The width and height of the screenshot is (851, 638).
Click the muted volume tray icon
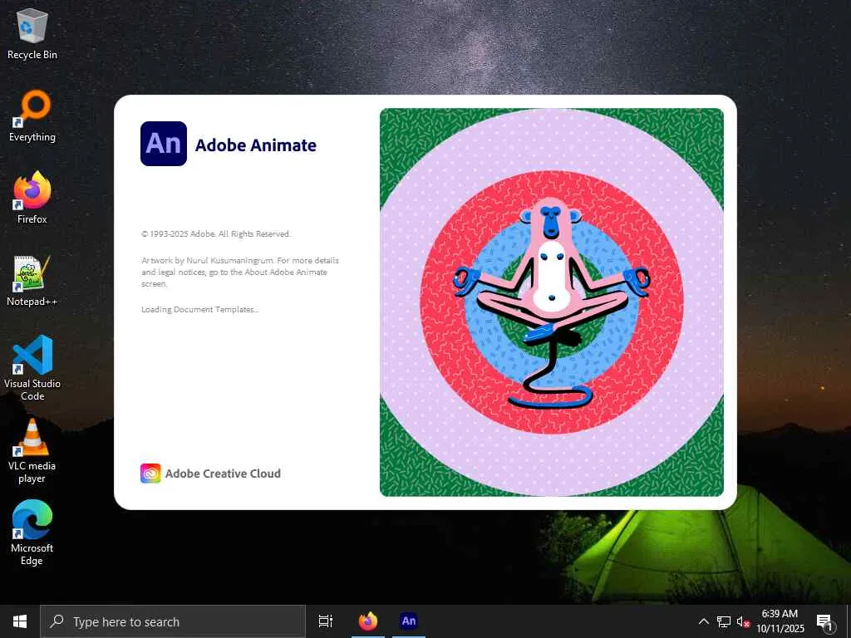743,621
